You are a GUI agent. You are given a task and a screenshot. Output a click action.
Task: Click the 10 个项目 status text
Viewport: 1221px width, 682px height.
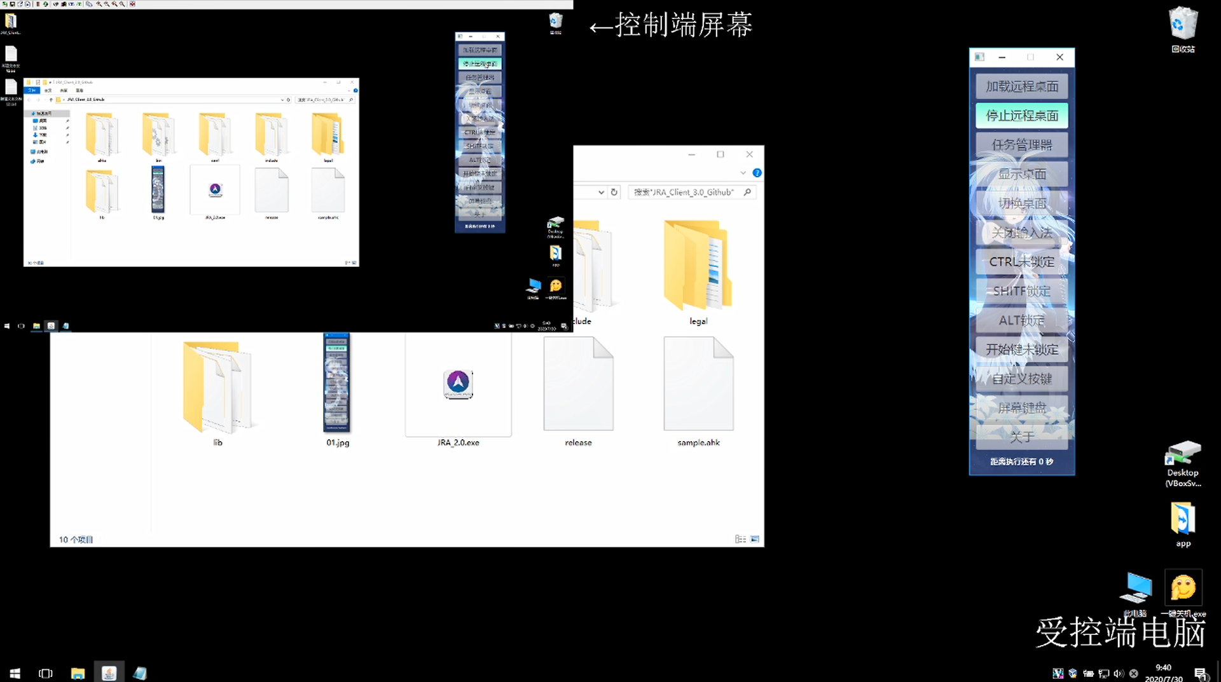(x=76, y=540)
